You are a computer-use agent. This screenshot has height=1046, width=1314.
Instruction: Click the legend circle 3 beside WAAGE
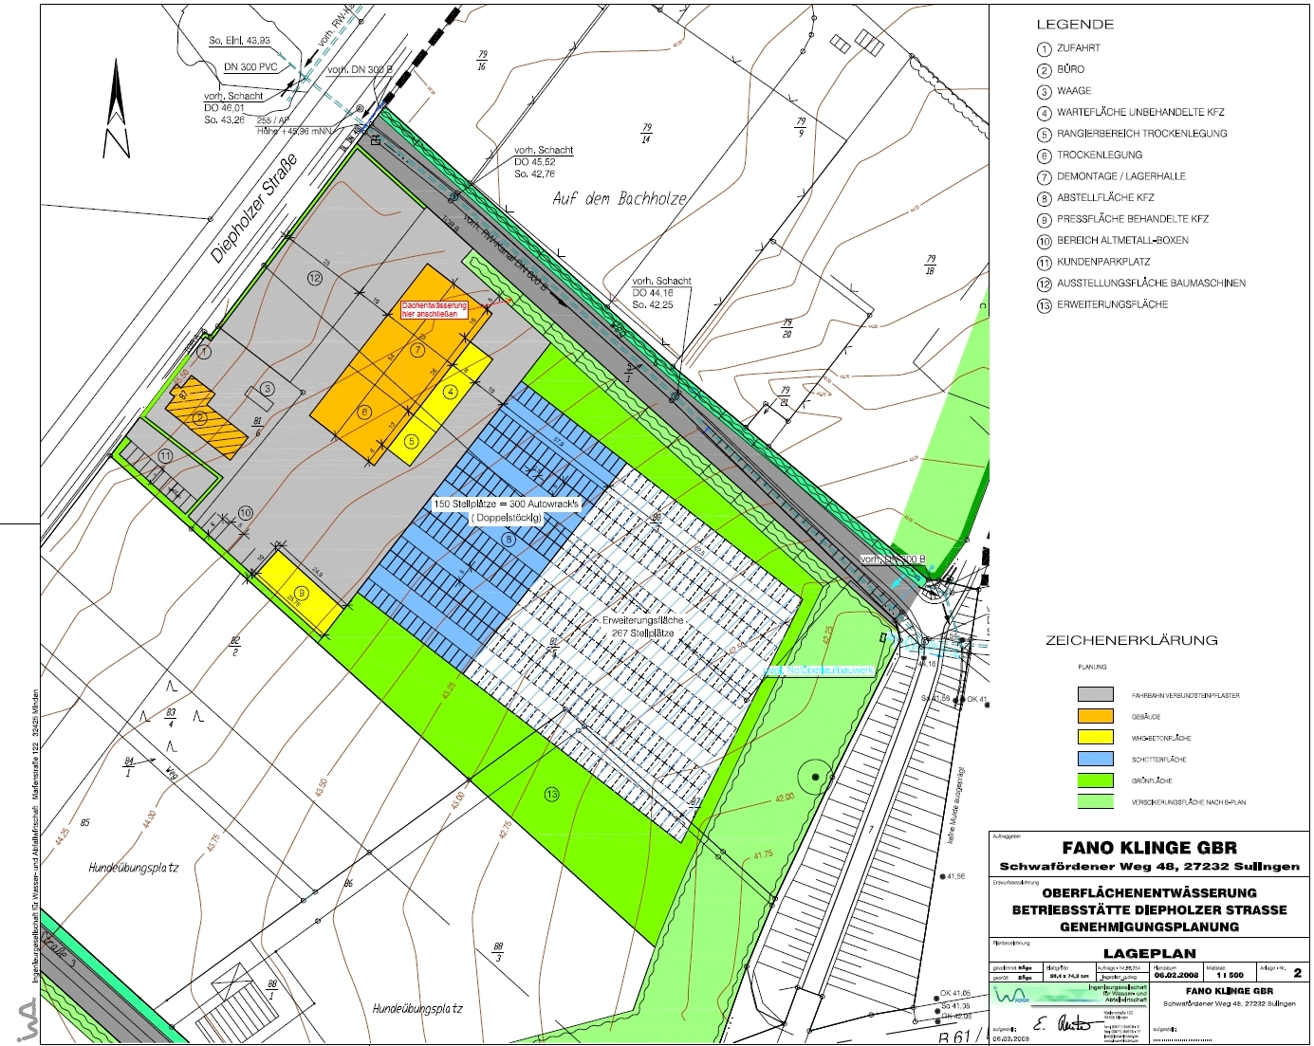pyautogui.click(x=1044, y=92)
